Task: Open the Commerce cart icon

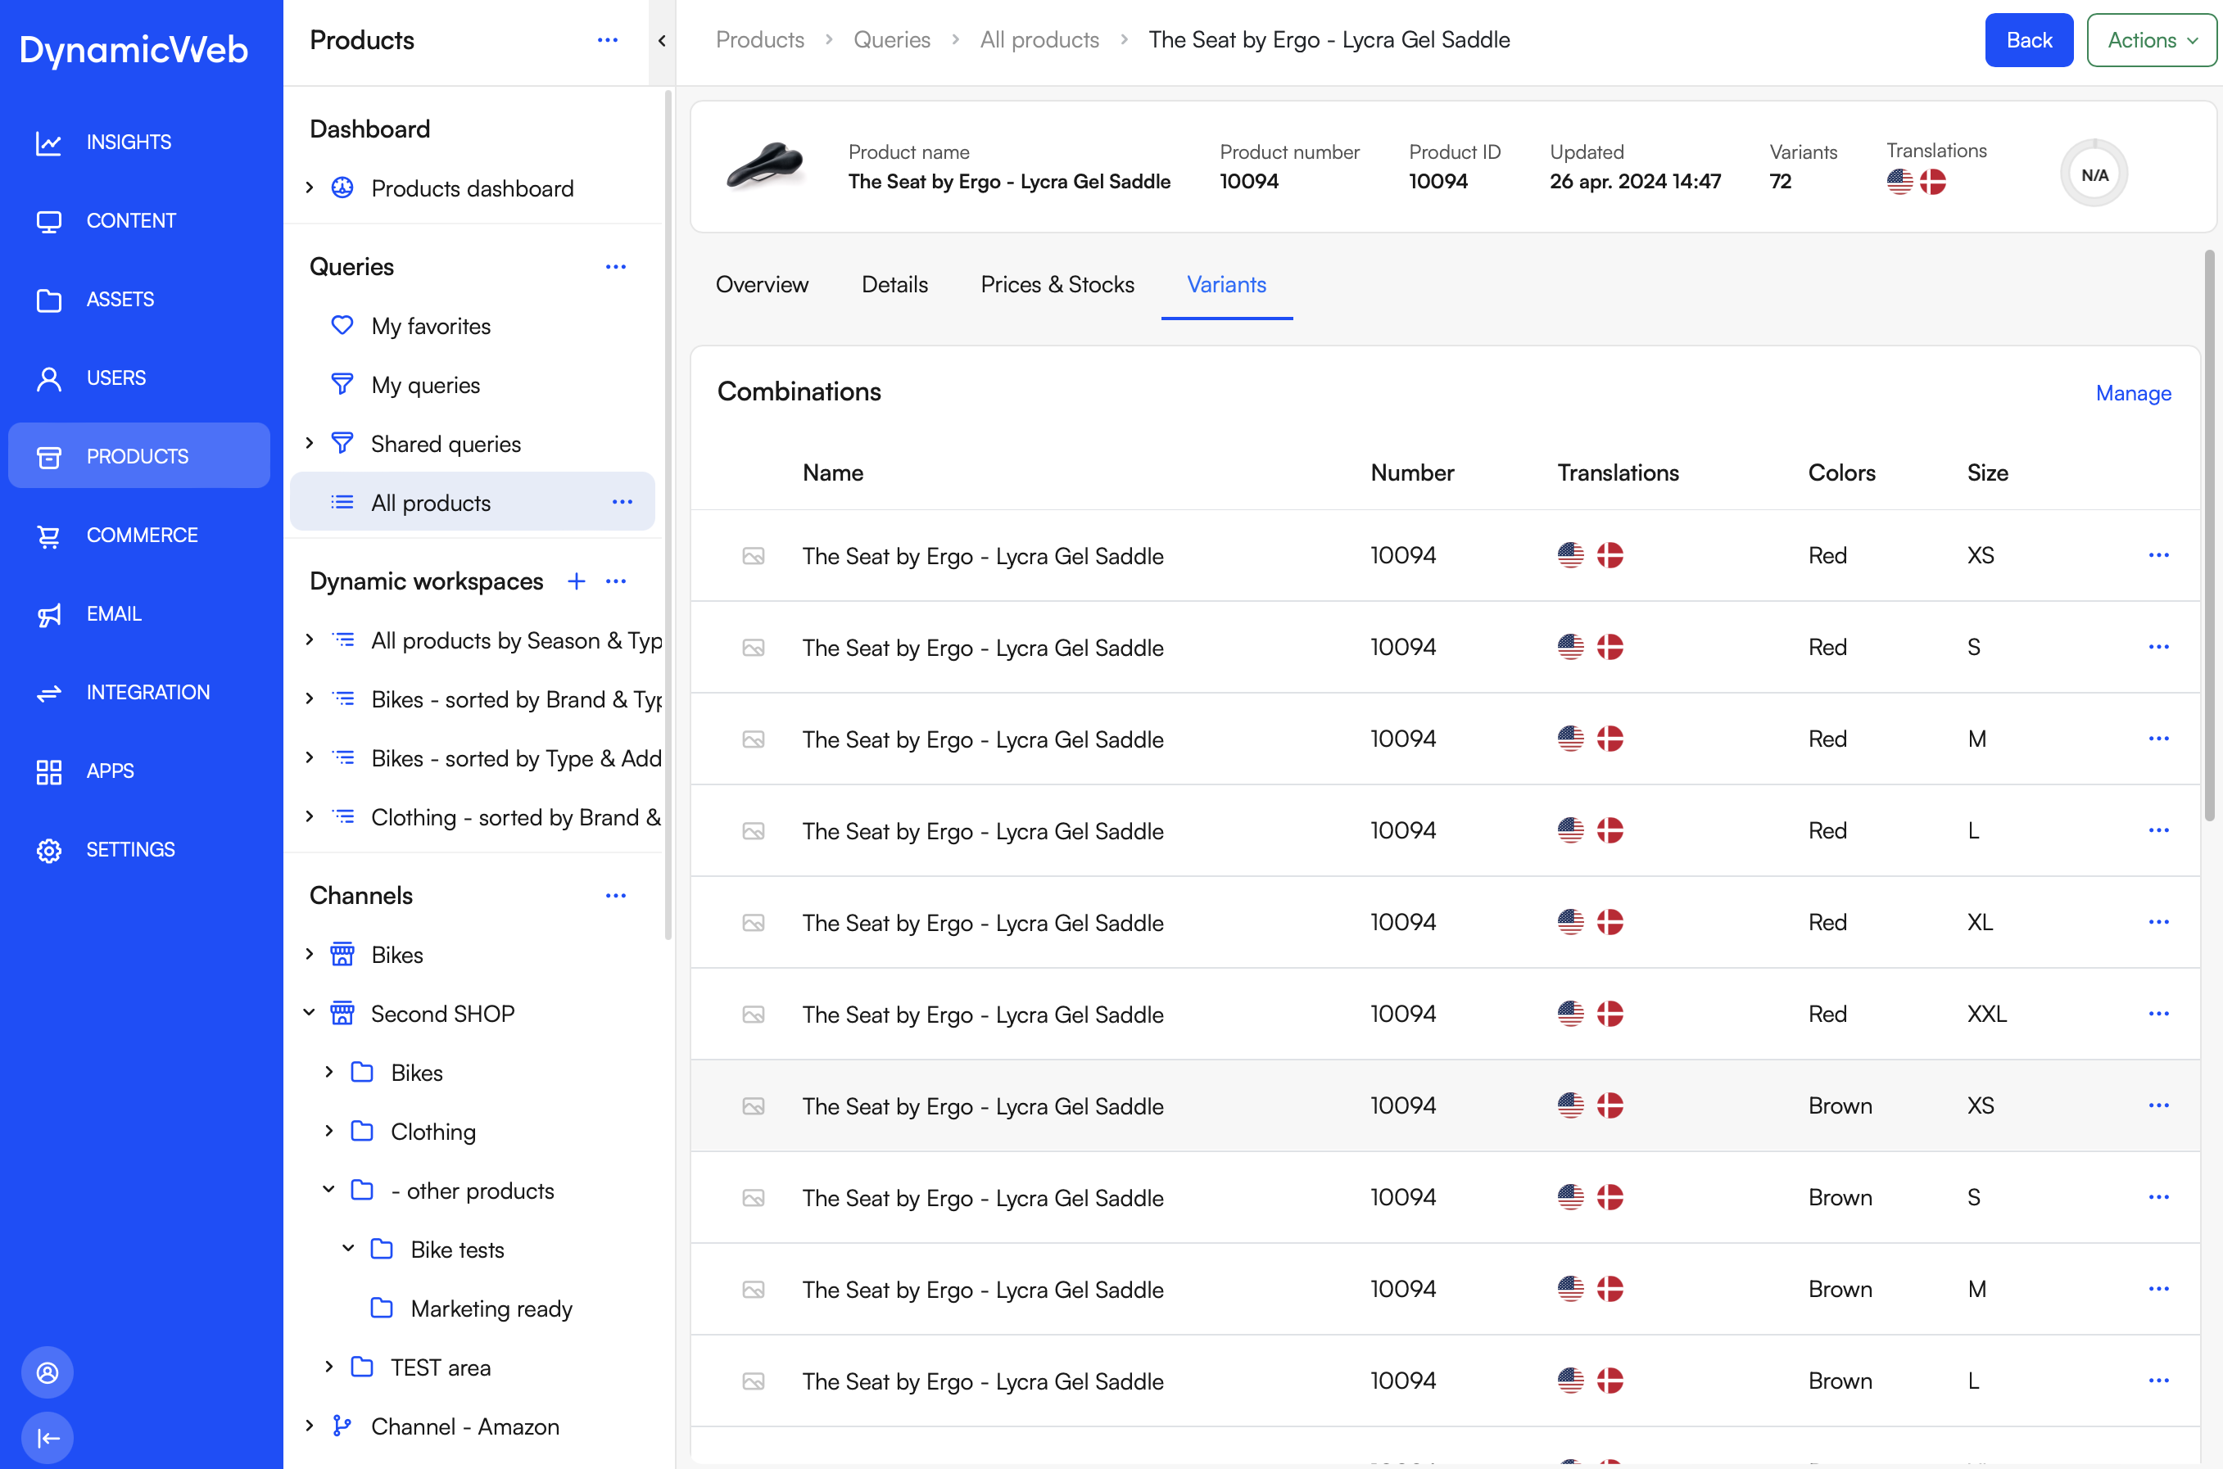Action: coord(48,536)
